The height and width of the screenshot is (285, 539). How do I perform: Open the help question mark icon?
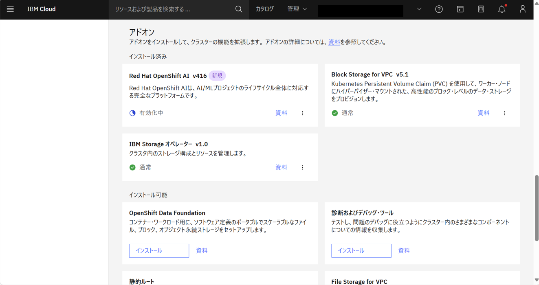[439, 9]
